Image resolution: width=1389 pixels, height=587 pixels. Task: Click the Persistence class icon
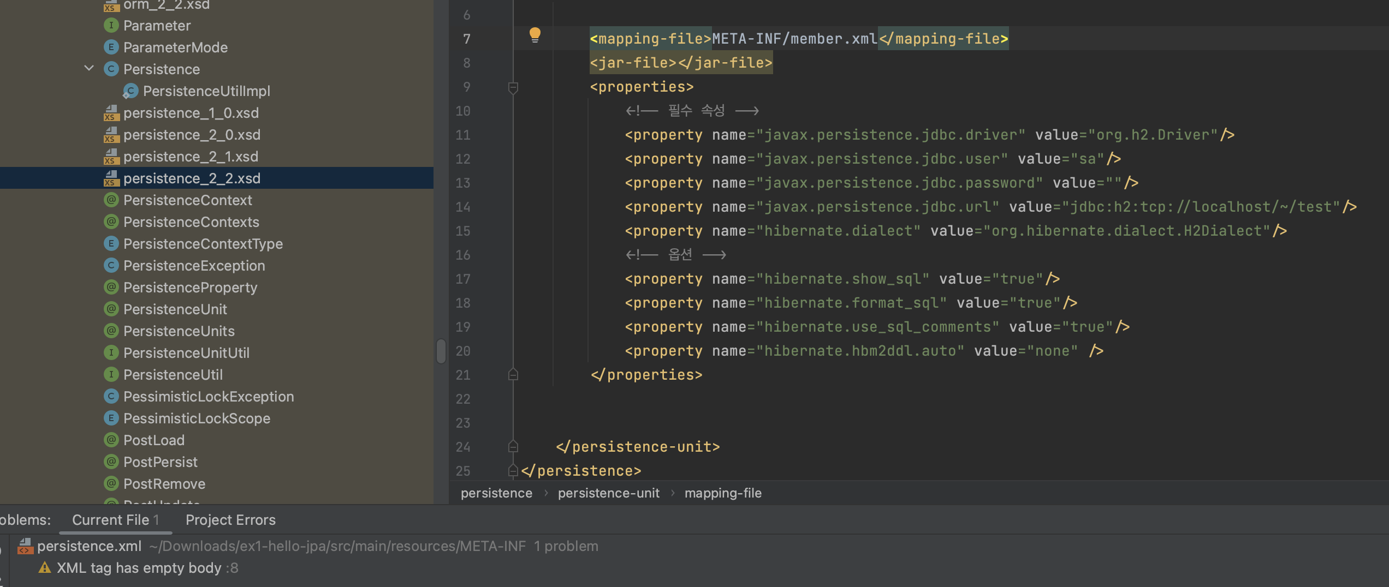pyautogui.click(x=111, y=69)
